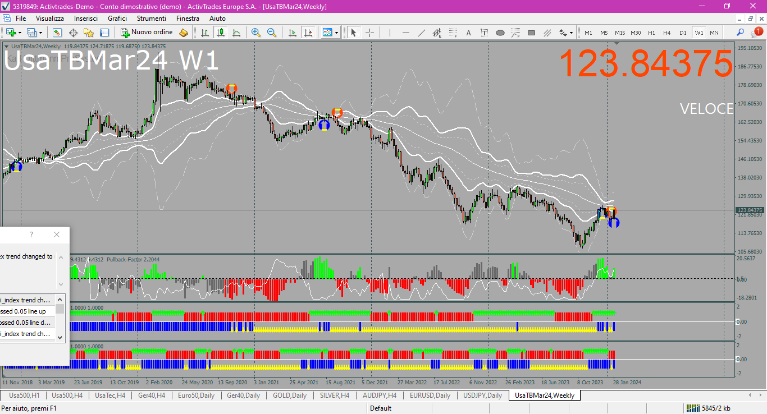
Task: Switch to the M1 timeframe
Action: coord(588,33)
